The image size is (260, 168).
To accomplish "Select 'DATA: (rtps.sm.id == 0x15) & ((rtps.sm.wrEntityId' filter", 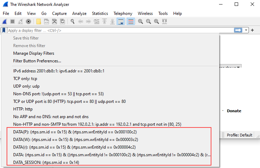I will [x=112, y=155].
